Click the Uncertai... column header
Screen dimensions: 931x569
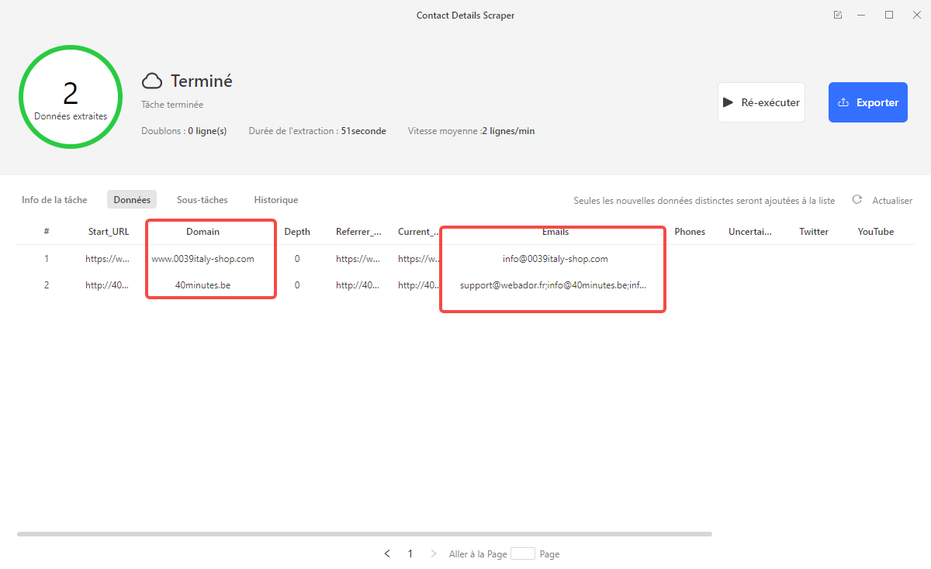click(x=751, y=232)
